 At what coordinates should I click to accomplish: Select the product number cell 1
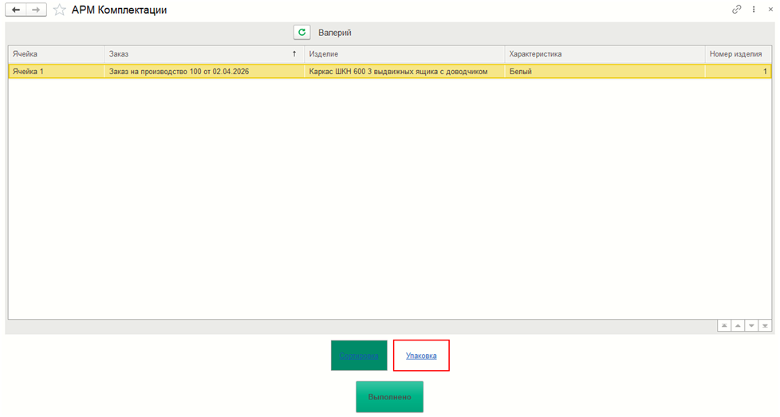[x=739, y=72]
